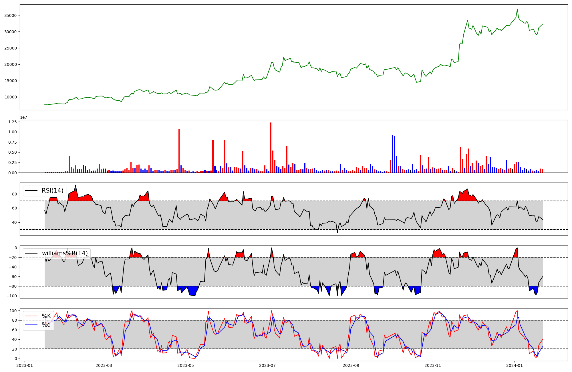Image resolution: width=572 pixels, height=372 pixels.
Task: Click the 2023-01 x-axis date label
Action: (25, 365)
